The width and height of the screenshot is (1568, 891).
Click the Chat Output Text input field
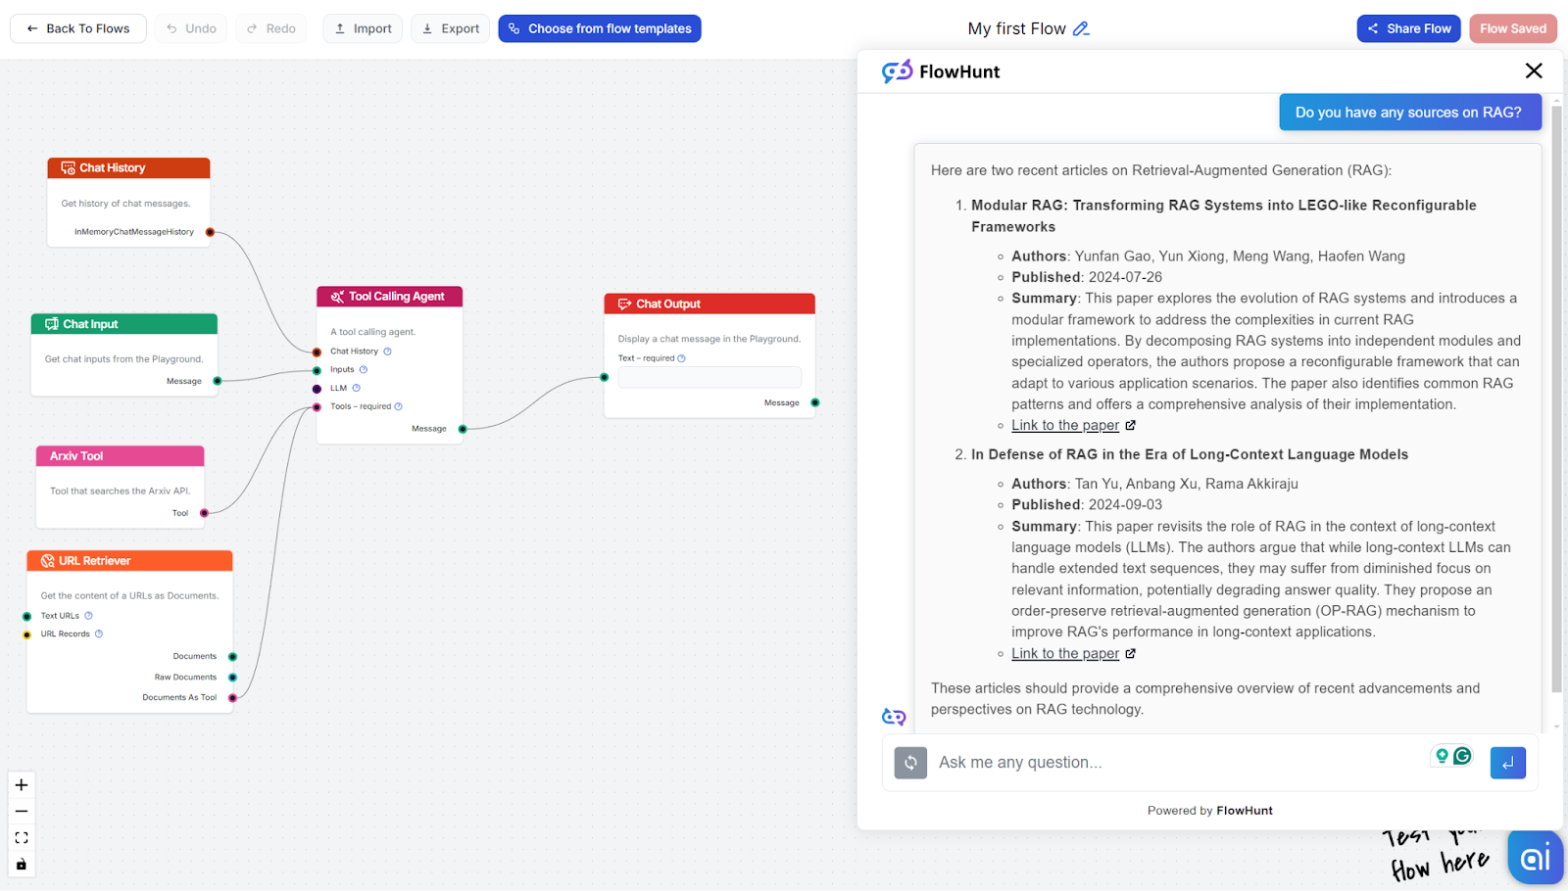coord(710,377)
